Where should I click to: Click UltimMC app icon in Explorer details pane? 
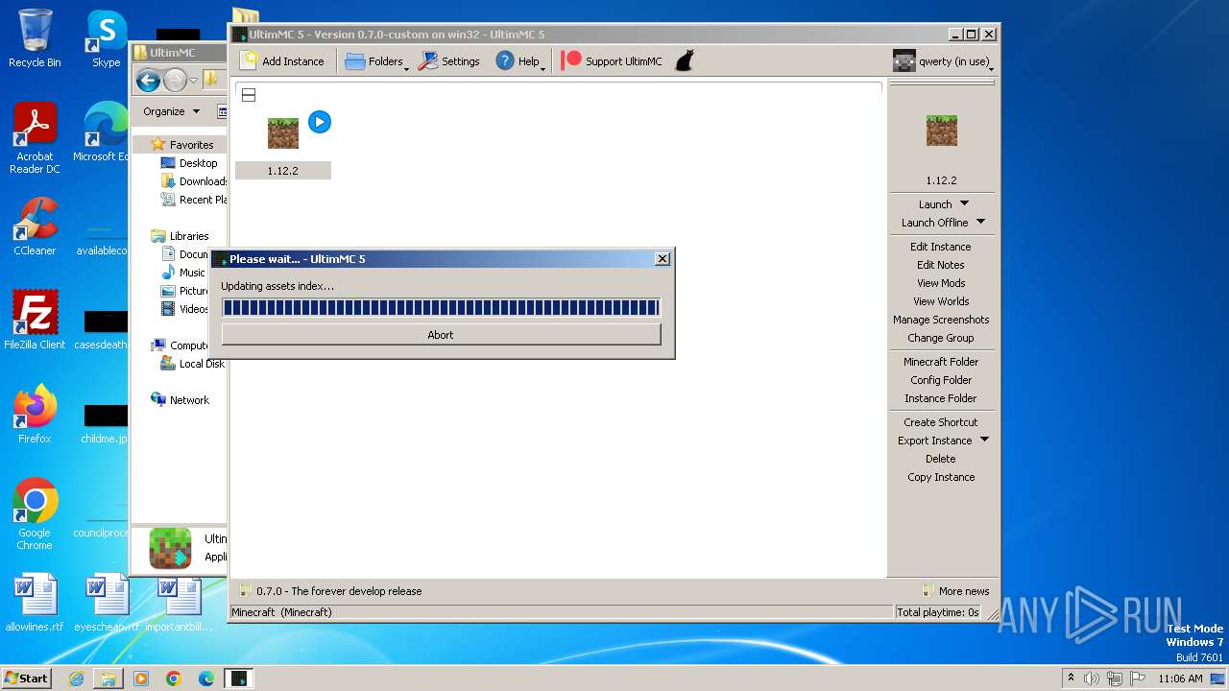click(x=170, y=549)
